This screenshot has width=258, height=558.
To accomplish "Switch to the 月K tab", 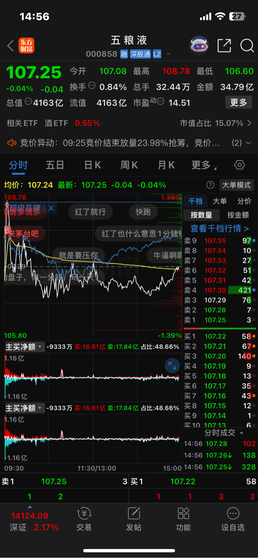I will click(x=166, y=165).
